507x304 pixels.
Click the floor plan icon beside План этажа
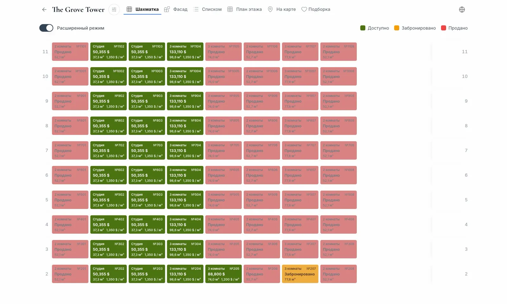[x=230, y=9]
